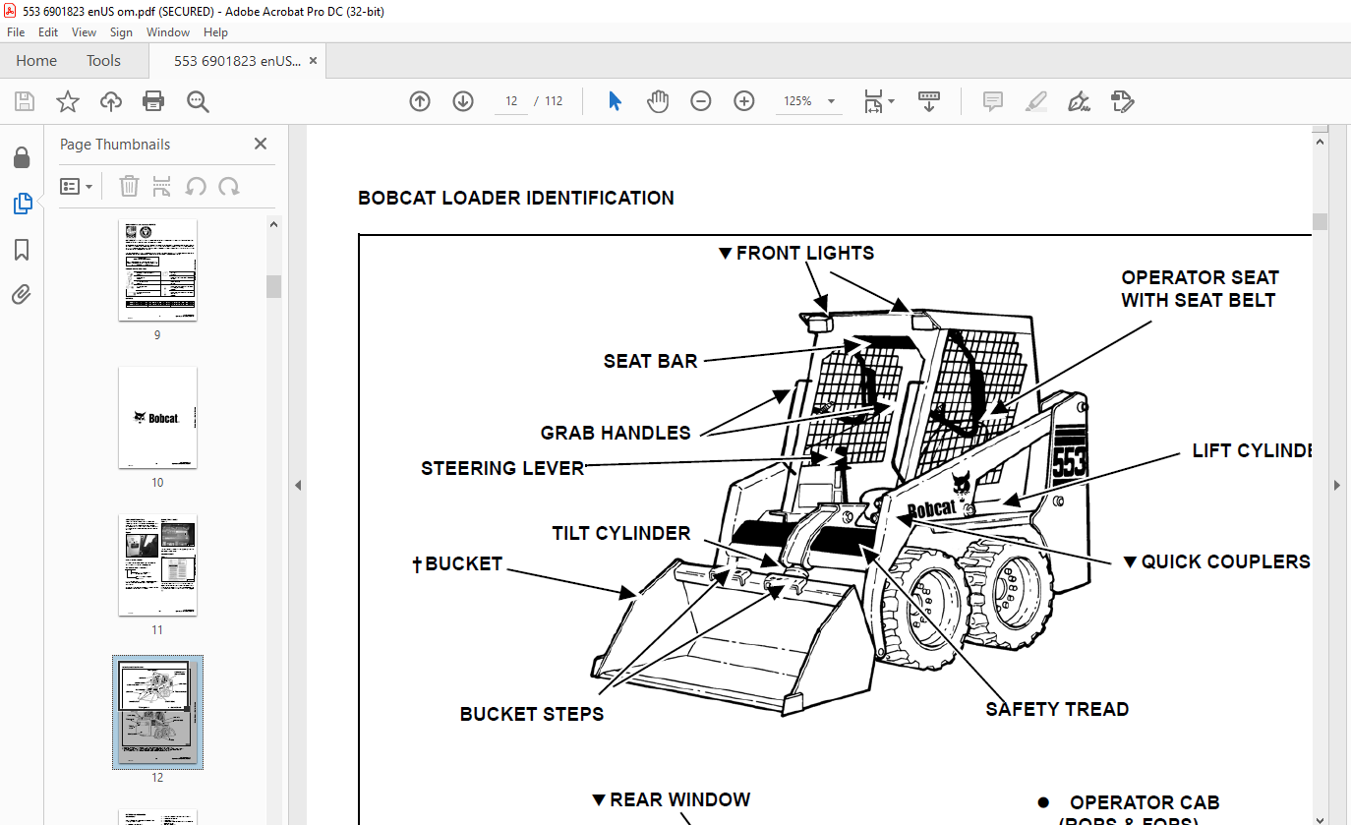Viewport: 1351px width, 825px height.
Task: Open the sign document pen icon
Action: 1080,101
